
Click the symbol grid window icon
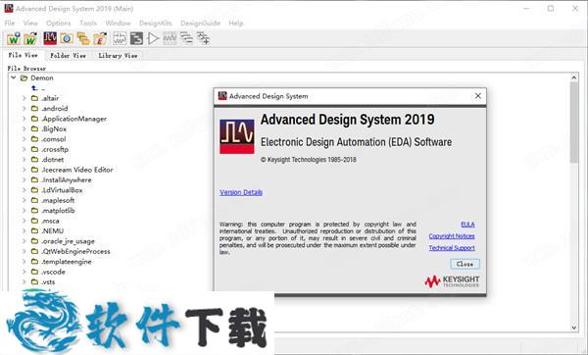[x=170, y=38]
